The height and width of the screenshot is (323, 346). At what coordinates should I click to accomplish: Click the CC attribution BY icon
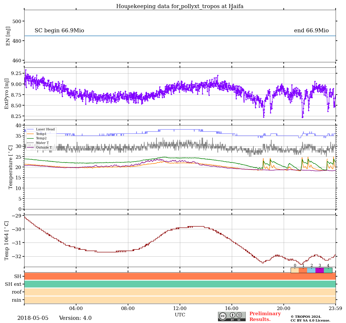pyautogui.click(x=232, y=315)
